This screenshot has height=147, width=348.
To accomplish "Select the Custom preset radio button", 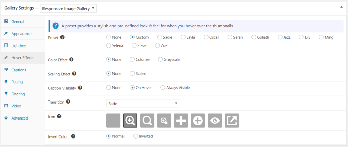I will click(132, 37).
